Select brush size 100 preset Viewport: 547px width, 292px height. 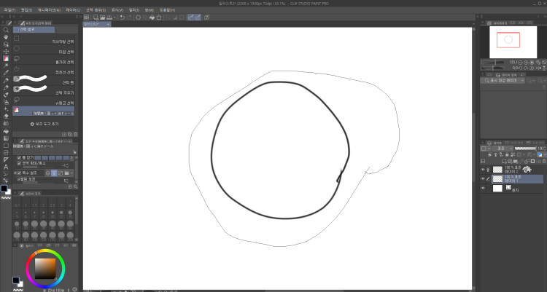[34, 237]
